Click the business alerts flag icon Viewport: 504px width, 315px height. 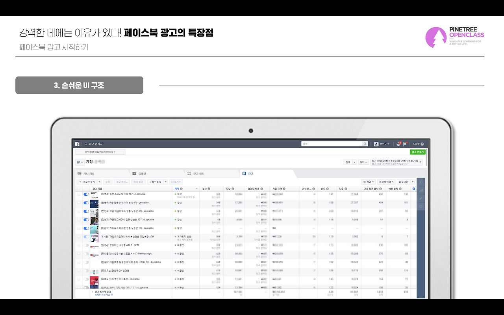[405, 144]
